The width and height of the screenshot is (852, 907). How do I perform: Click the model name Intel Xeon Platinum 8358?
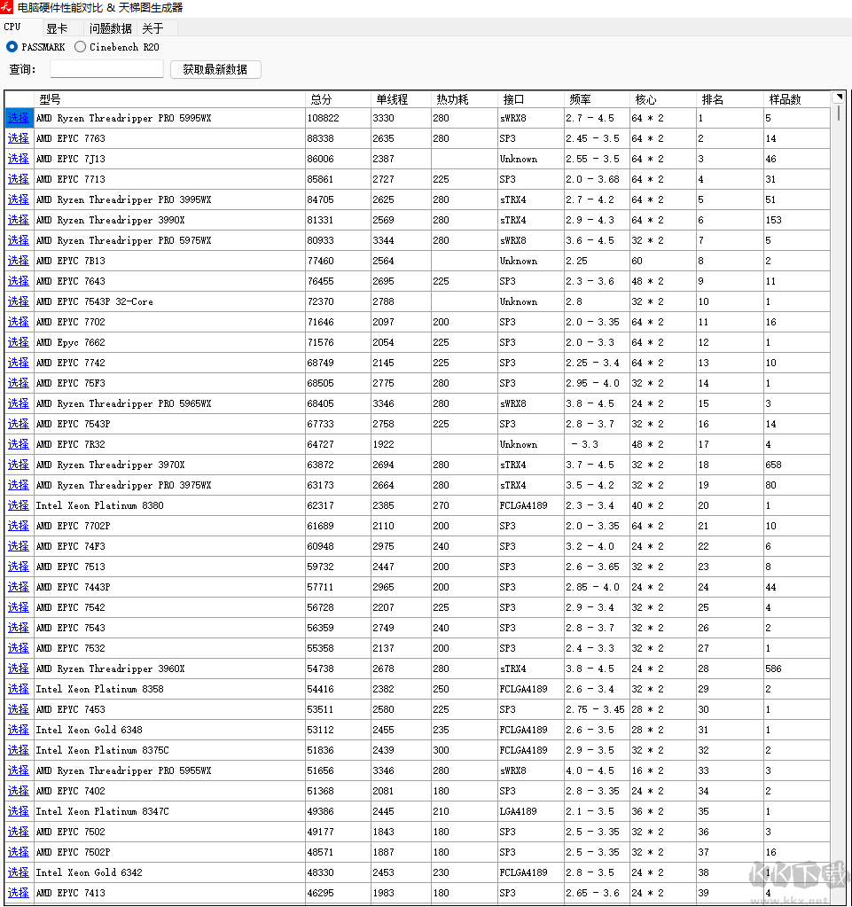[x=99, y=689]
